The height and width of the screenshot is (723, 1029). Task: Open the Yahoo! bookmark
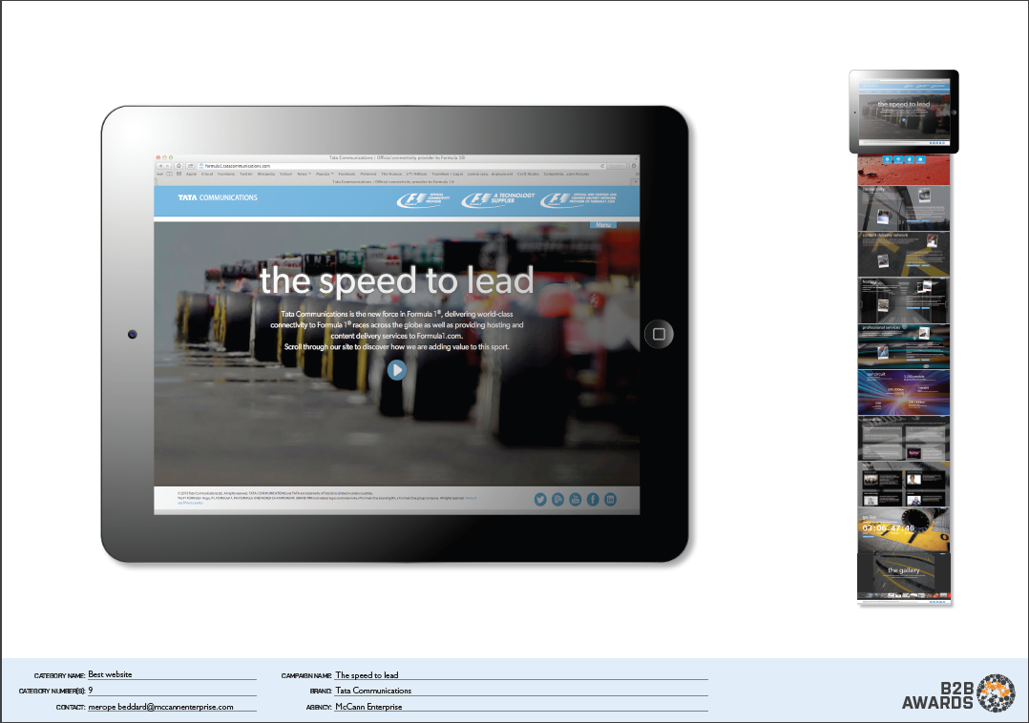point(285,174)
